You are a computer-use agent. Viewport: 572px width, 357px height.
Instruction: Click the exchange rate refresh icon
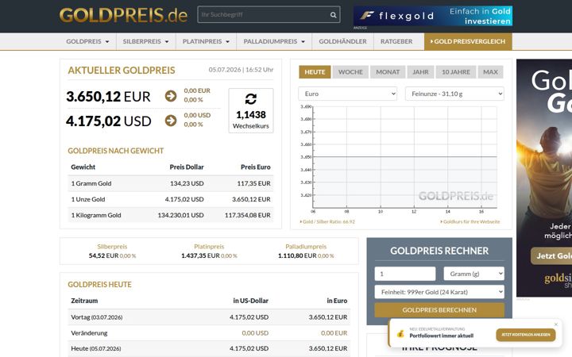[x=250, y=98]
